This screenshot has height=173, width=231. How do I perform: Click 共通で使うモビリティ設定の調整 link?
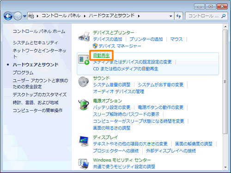coord(124,167)
